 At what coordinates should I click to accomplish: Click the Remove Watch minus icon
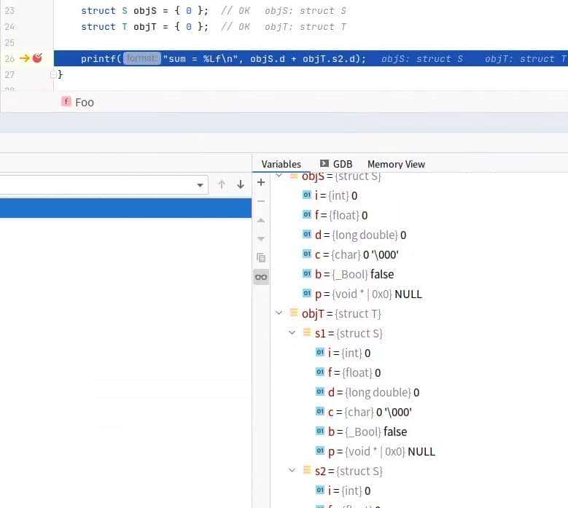261,201
